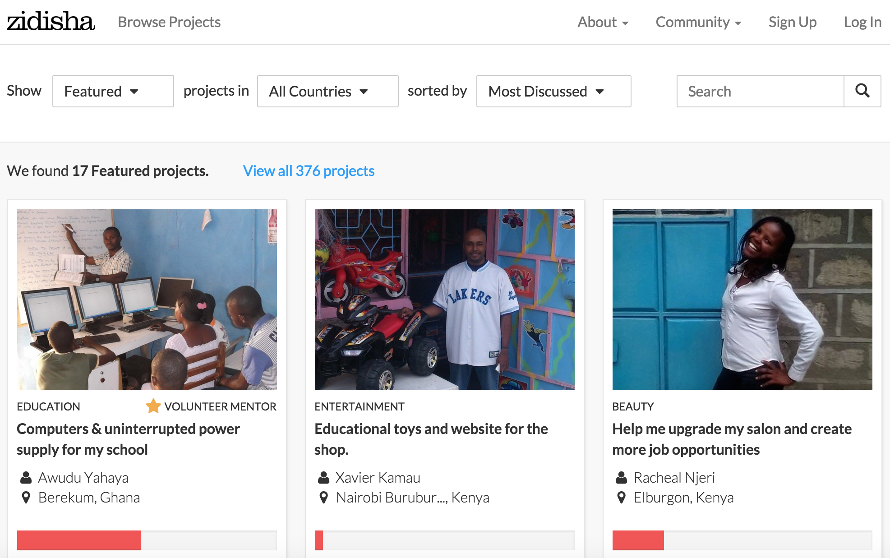Click the person icon beside Racheal Njeri
The image size is (890, 558).
click(621, 477)
